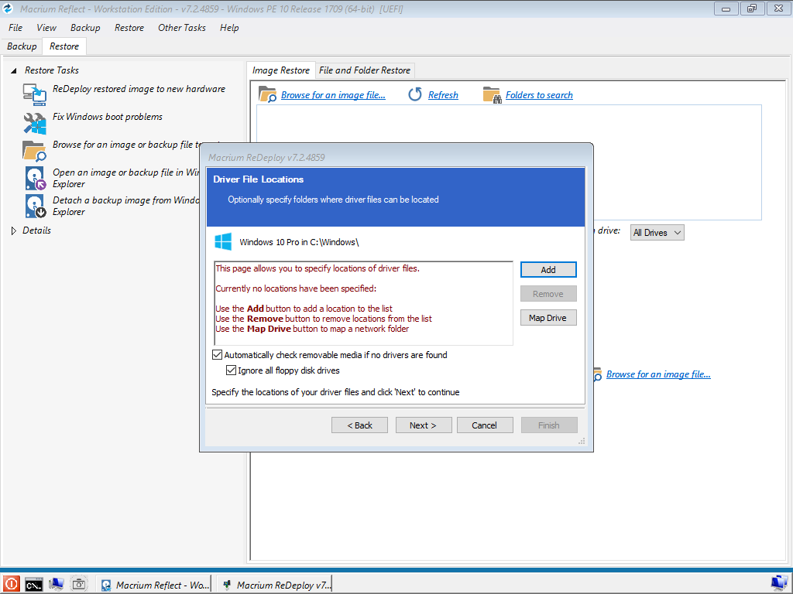Click the Windows 10 Pro in C:\Windows\ text
Viewport: 793px width, 594px height.
click(300, 242)
